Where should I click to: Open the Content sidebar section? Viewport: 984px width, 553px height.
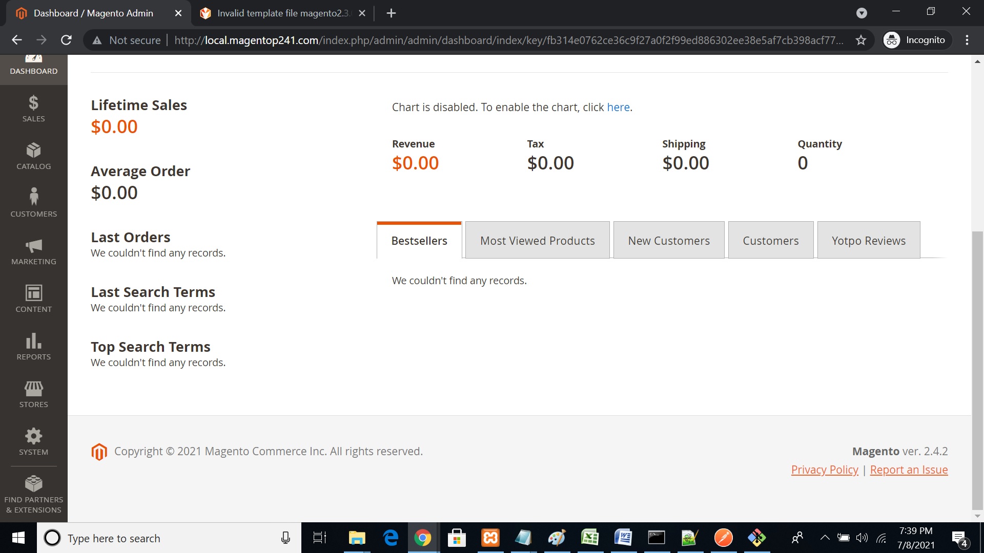coord(33,298)
